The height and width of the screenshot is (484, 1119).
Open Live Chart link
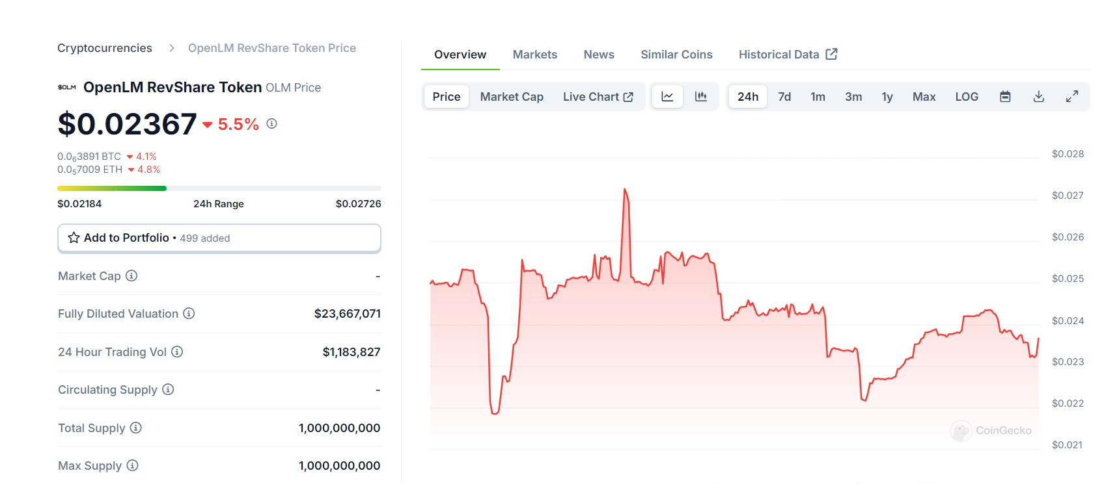click(x=598, y=97)
